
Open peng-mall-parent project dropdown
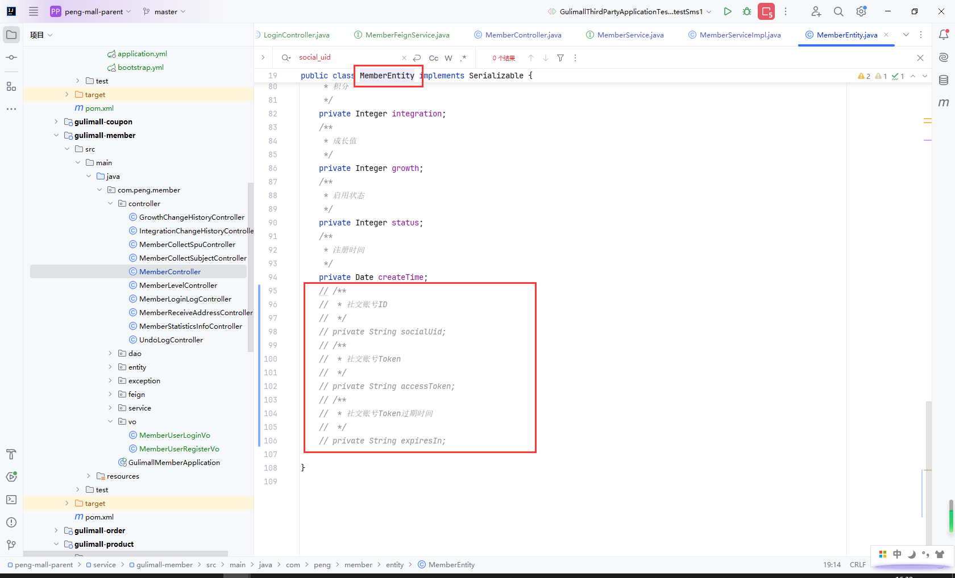coord(91,11)
